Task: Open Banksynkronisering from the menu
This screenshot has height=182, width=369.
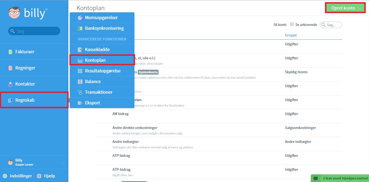Action: tap(102, 28)
